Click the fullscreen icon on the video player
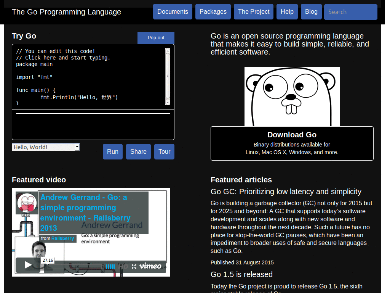The height and width of the screenshot is (293, 390). click(134, 266)
